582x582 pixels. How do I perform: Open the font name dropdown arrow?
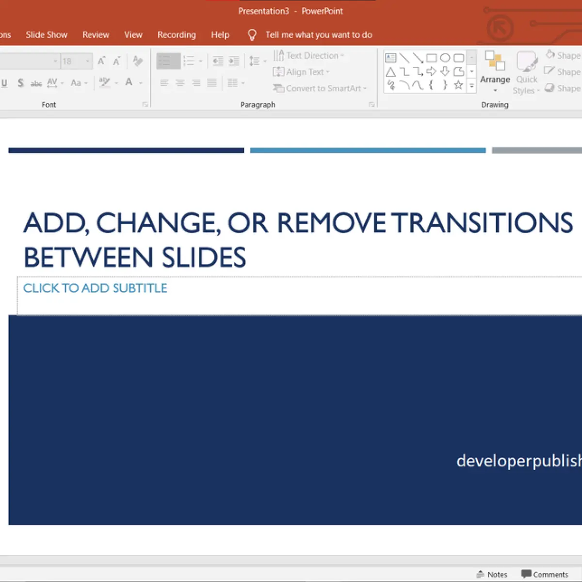[55, 61]
